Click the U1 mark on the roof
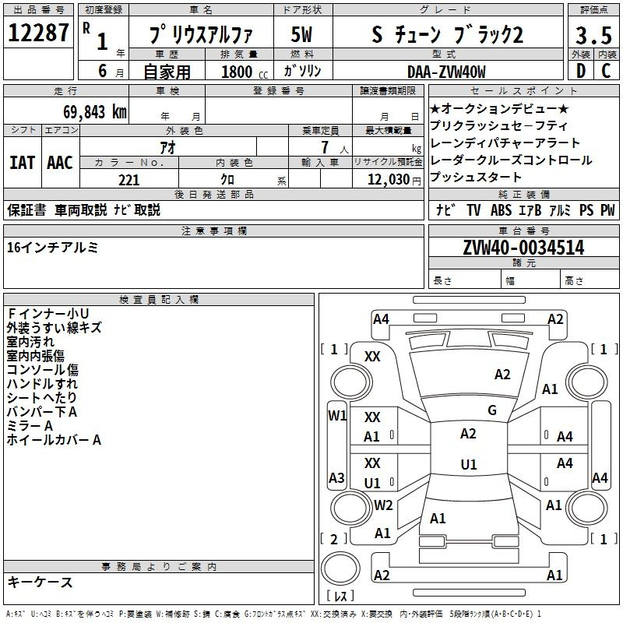This screenshot has width=623, height=623. tap(469, 464)
